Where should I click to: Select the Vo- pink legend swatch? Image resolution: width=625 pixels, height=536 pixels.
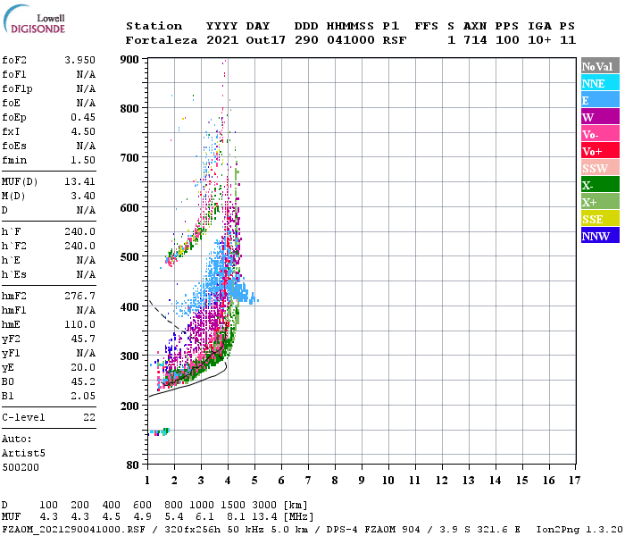click(600, 134)
